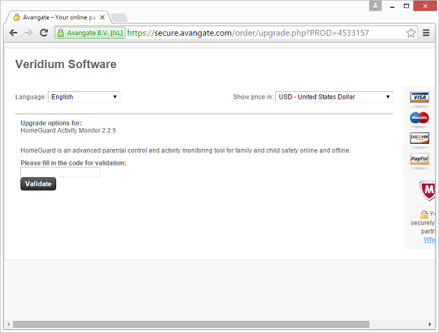This screenshot has width=439, height=333.
Task: Close the Avangate tab
Action: 103,17
